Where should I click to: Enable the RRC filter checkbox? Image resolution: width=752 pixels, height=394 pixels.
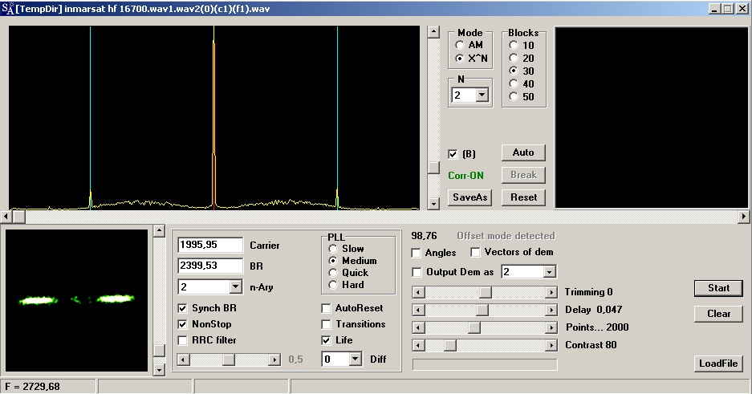click(182, 340)
